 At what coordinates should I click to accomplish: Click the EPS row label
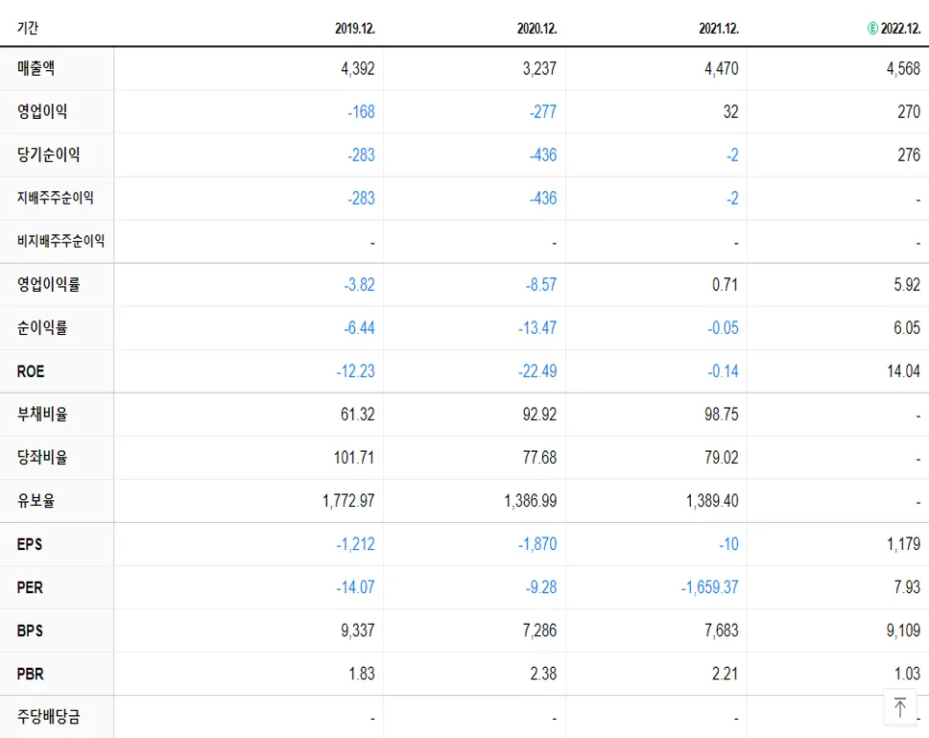[29, 544]
